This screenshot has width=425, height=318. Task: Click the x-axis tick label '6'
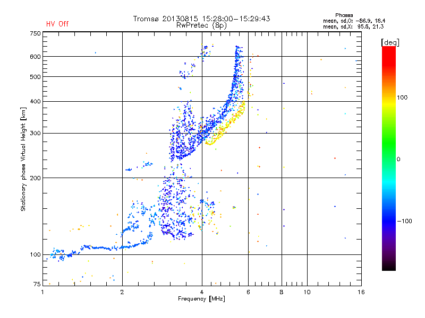tap(248, 292)
